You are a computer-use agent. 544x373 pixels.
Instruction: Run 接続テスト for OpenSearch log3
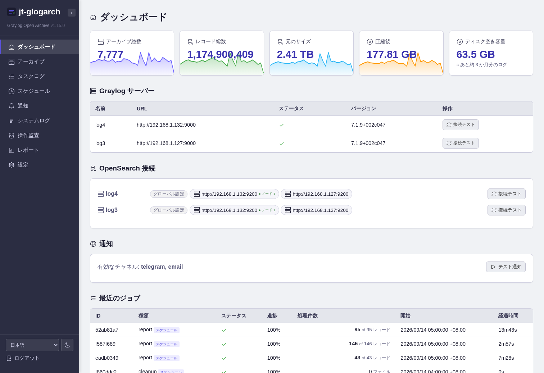point(507,210)
